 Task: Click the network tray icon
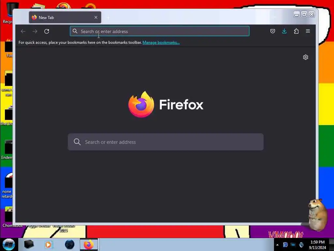point(293,245)
